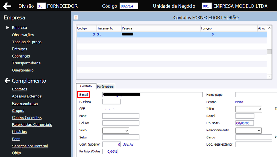This screenshot has height=157, width=277.
Task: Select the contact row with Sr.
Action: point(171,34)
